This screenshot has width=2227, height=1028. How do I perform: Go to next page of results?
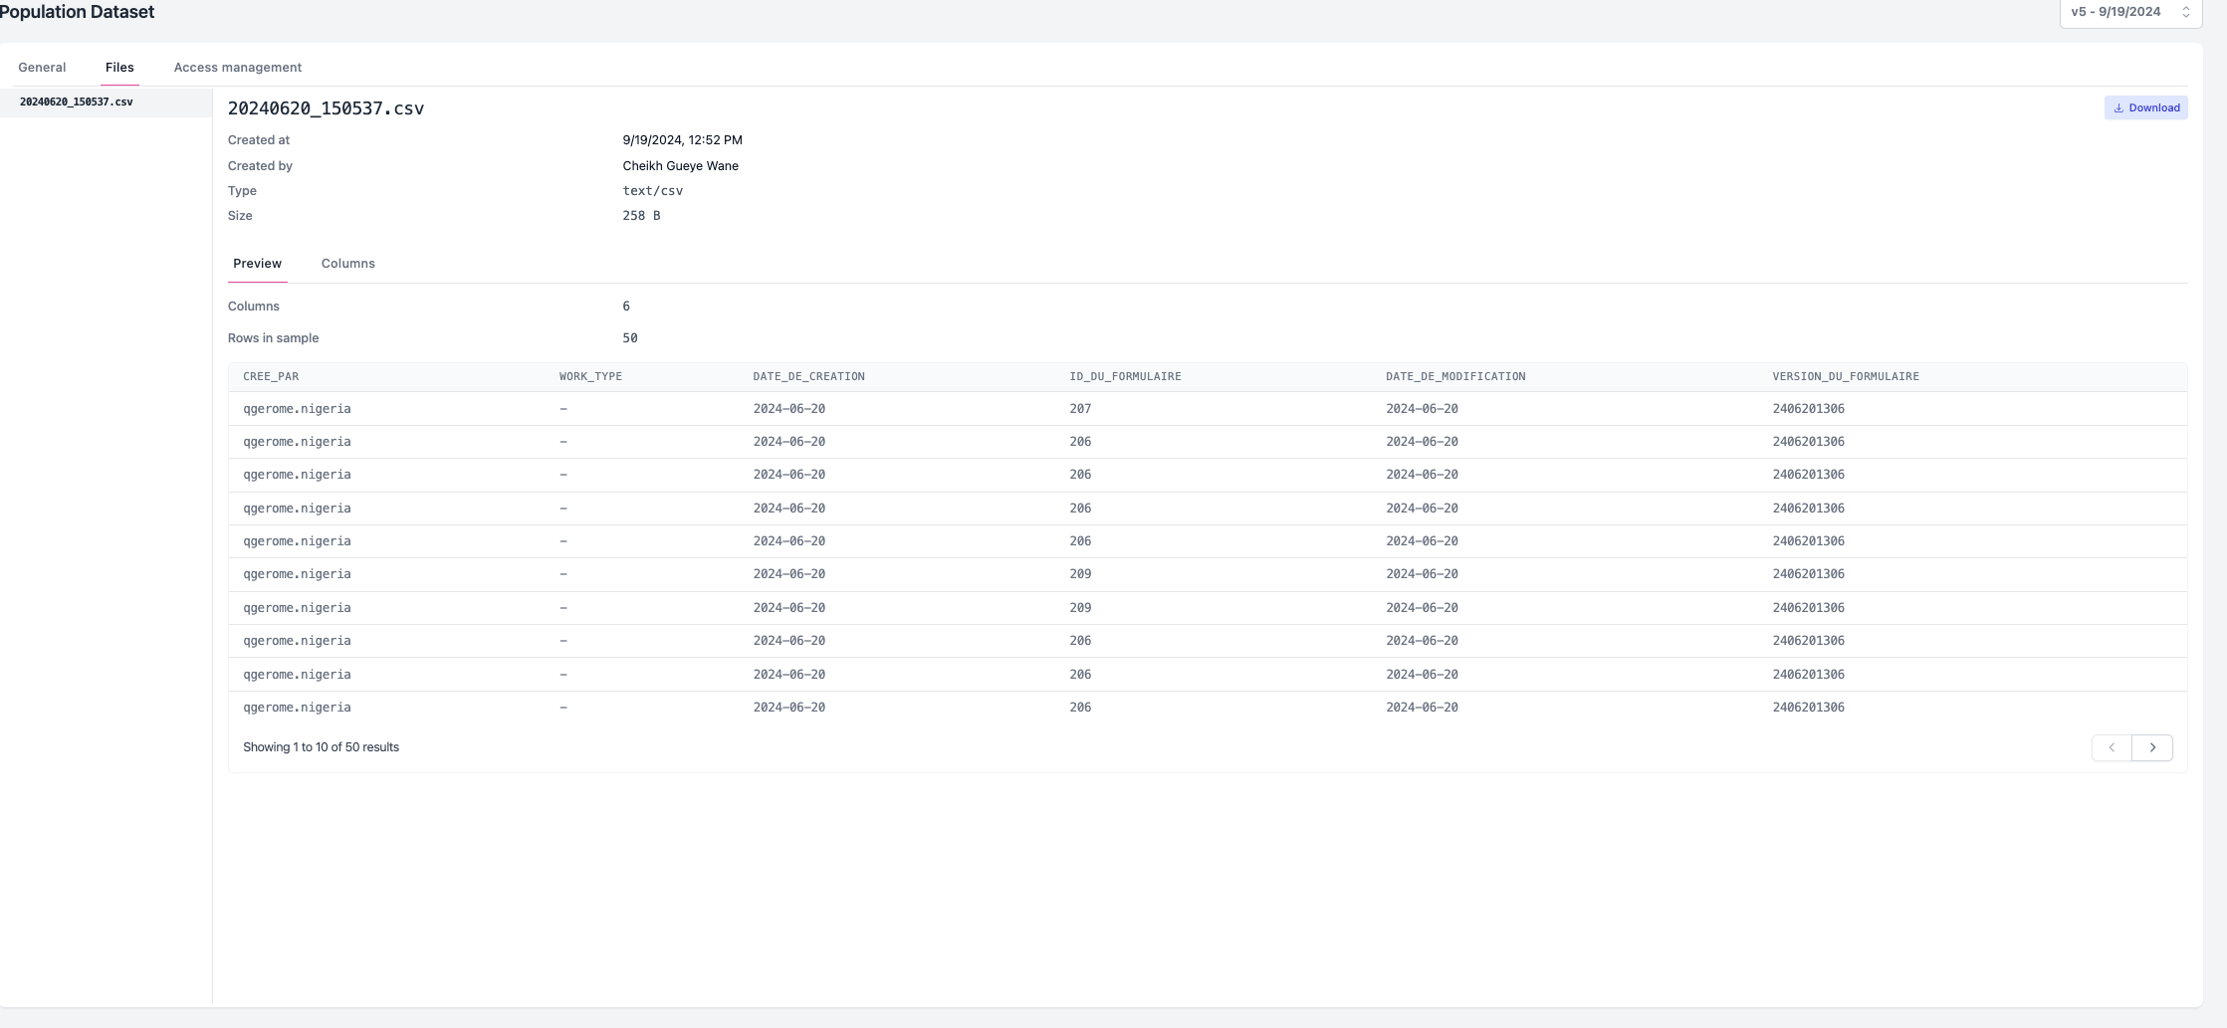pyautogui.click(x=2151, y=747)
